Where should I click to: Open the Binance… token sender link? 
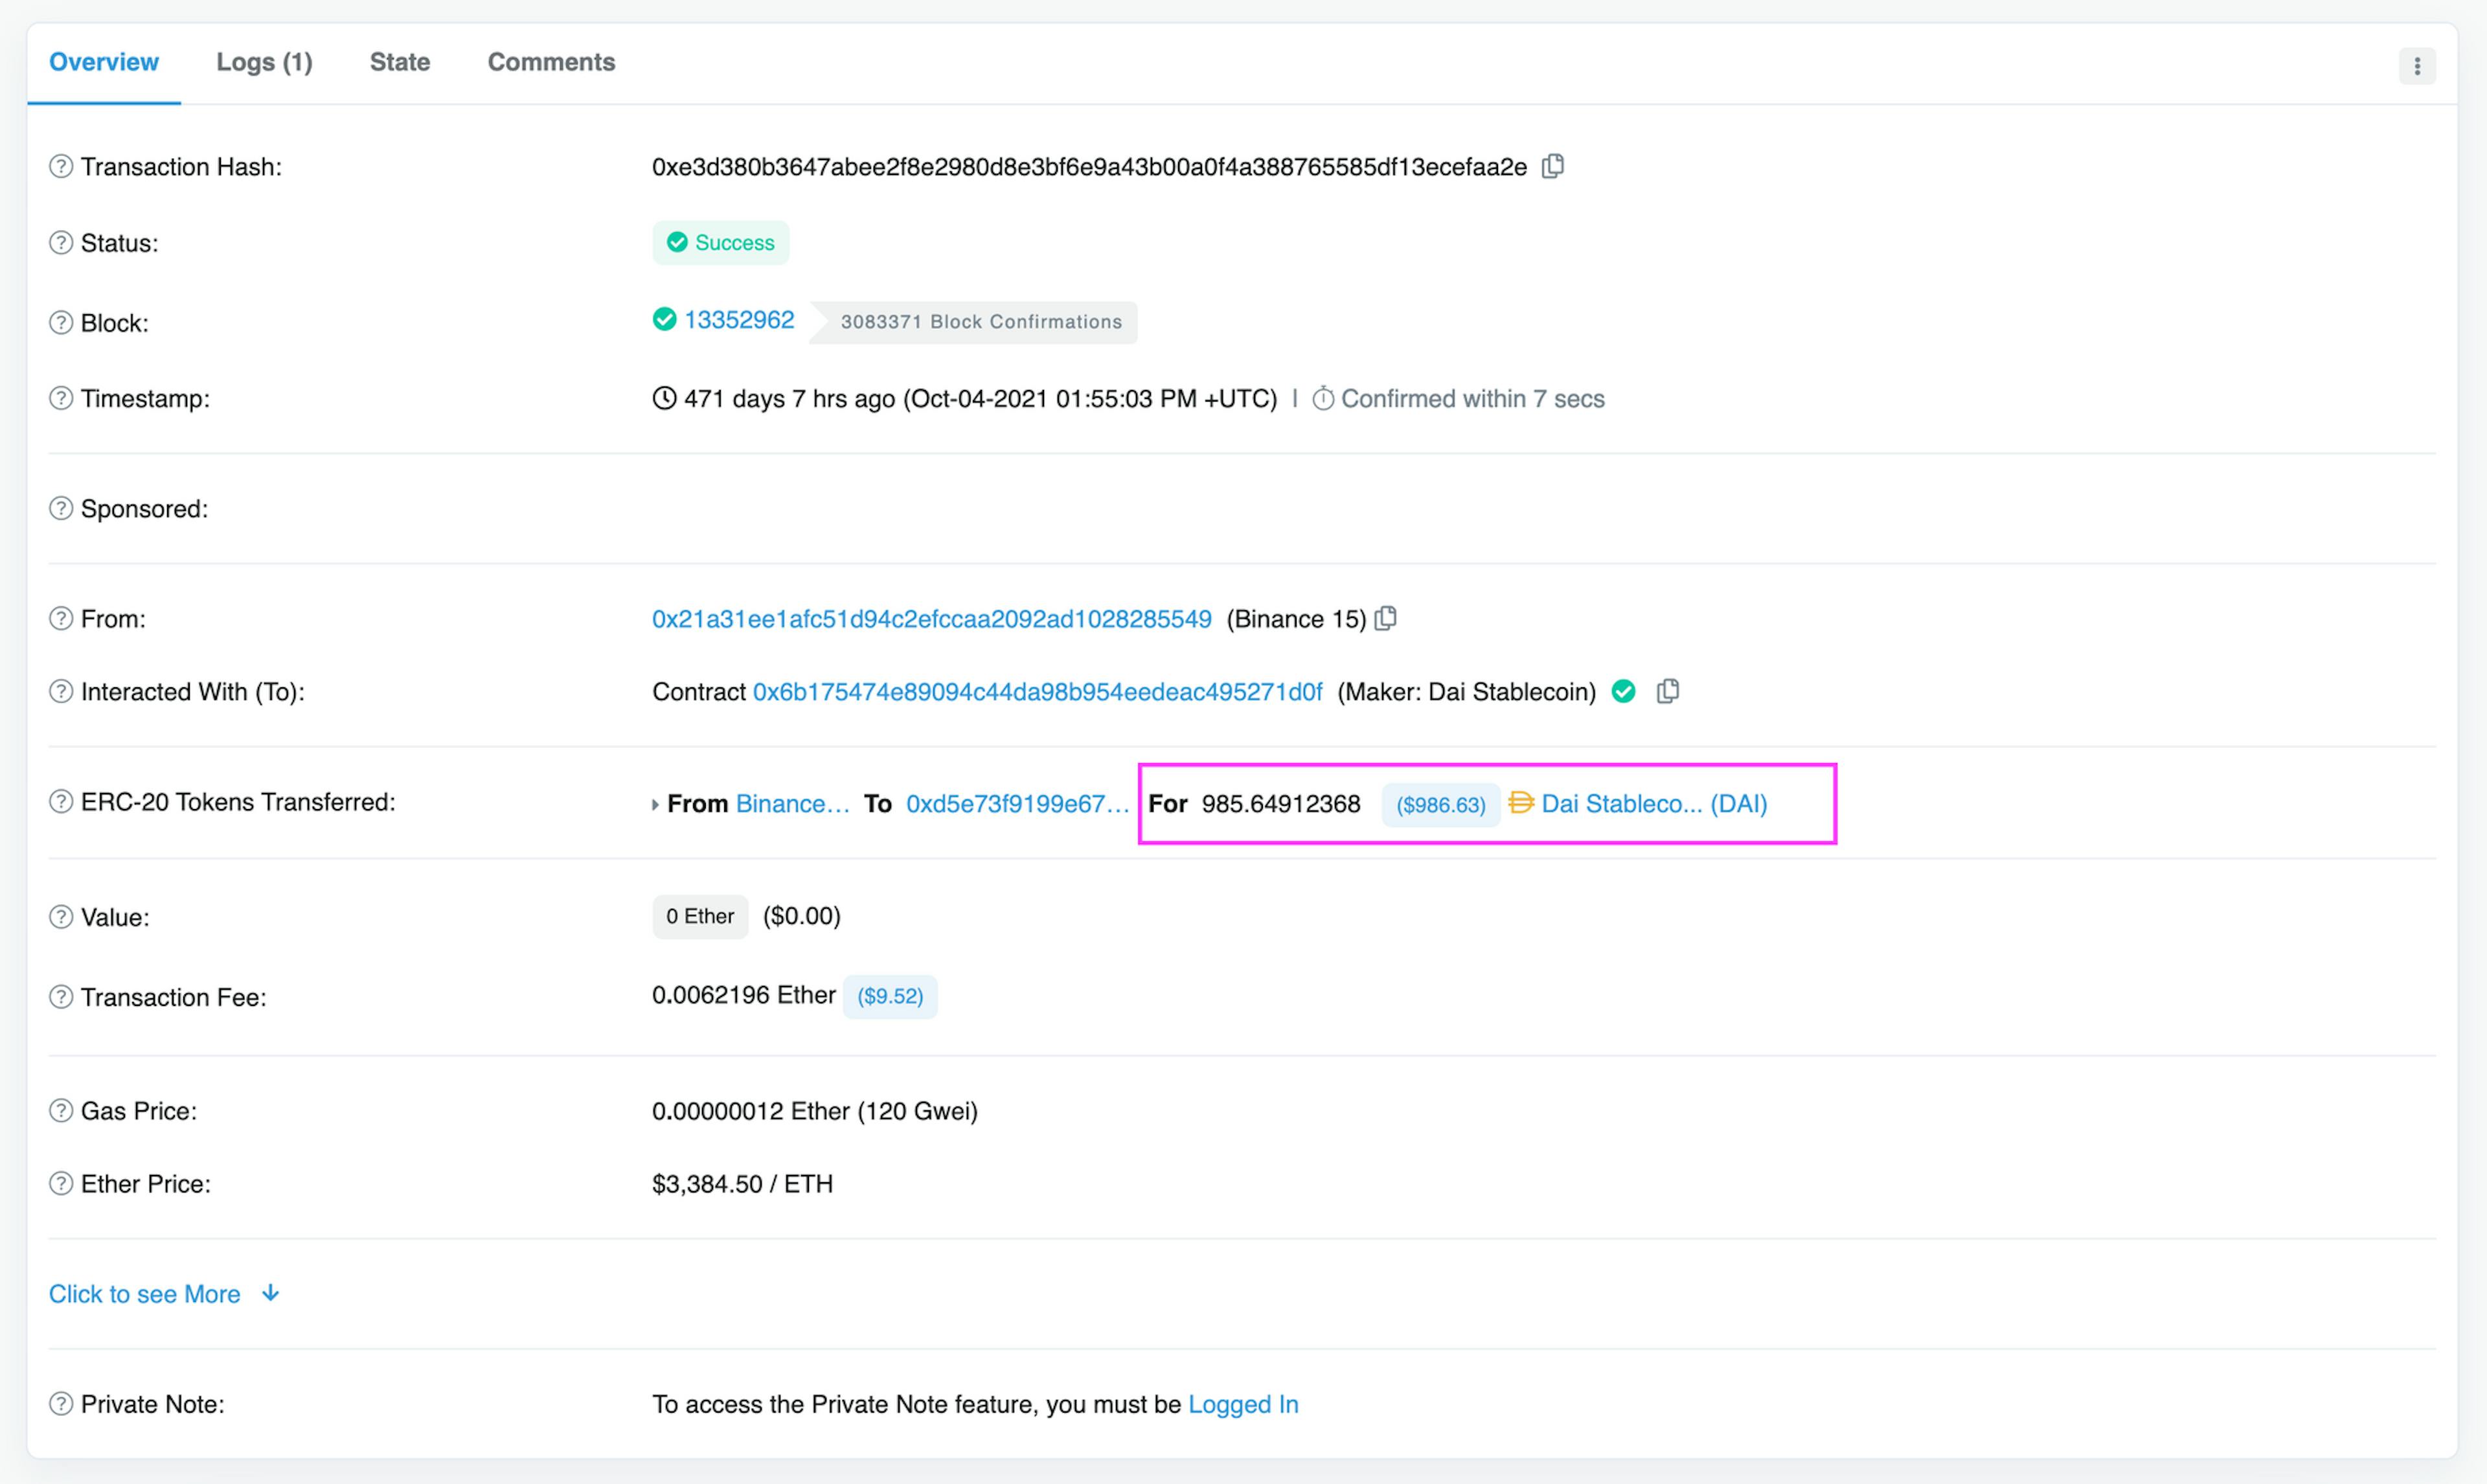click(x=793, y=804)
